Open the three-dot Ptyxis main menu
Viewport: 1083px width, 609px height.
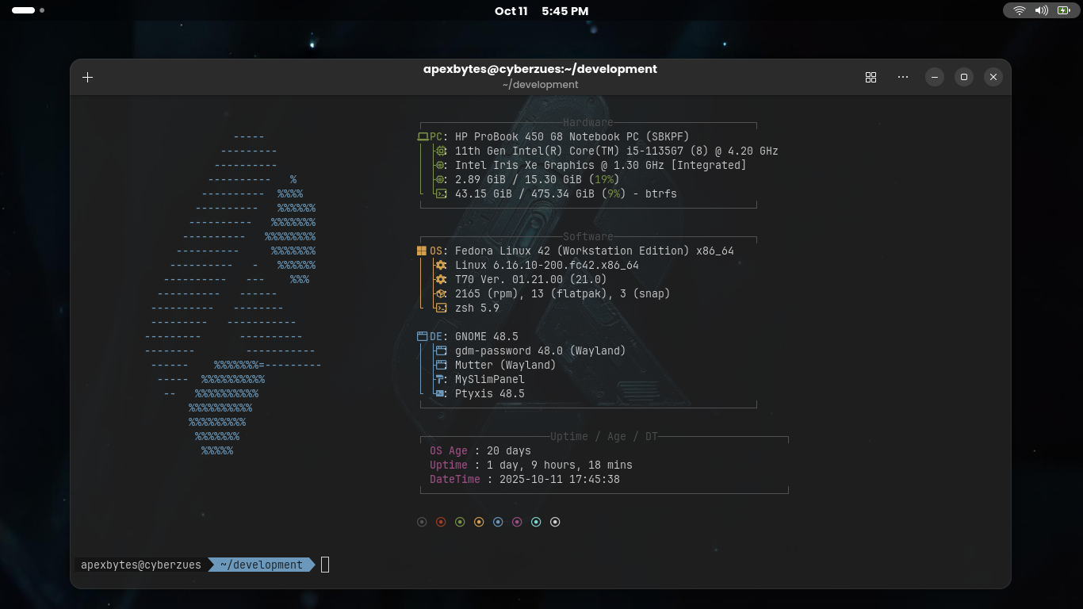903,77
